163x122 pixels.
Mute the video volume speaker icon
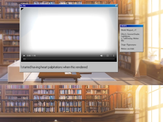101,56
